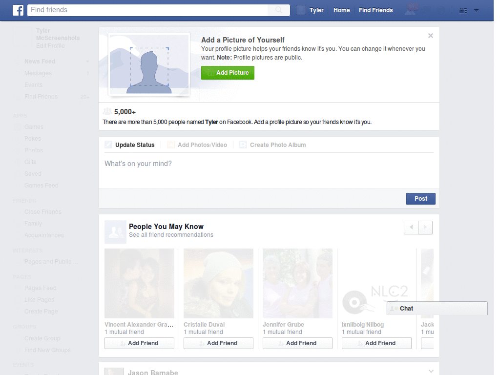The height and width of the screenshot is (375, 500).
Task: Open Jennifer Grube's profile photo
Action: point(297,284)
